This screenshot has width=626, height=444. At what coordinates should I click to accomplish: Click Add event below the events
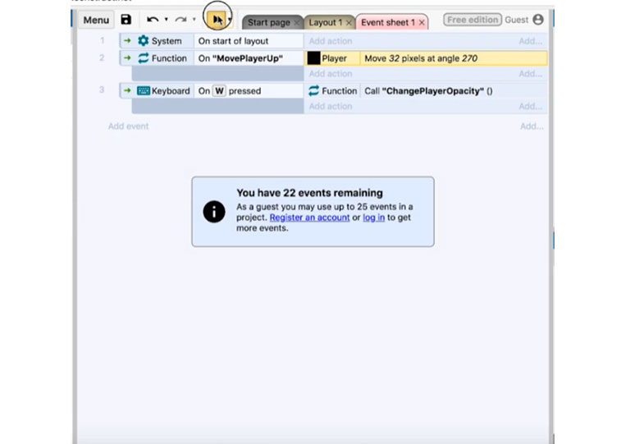pos(128,126)
